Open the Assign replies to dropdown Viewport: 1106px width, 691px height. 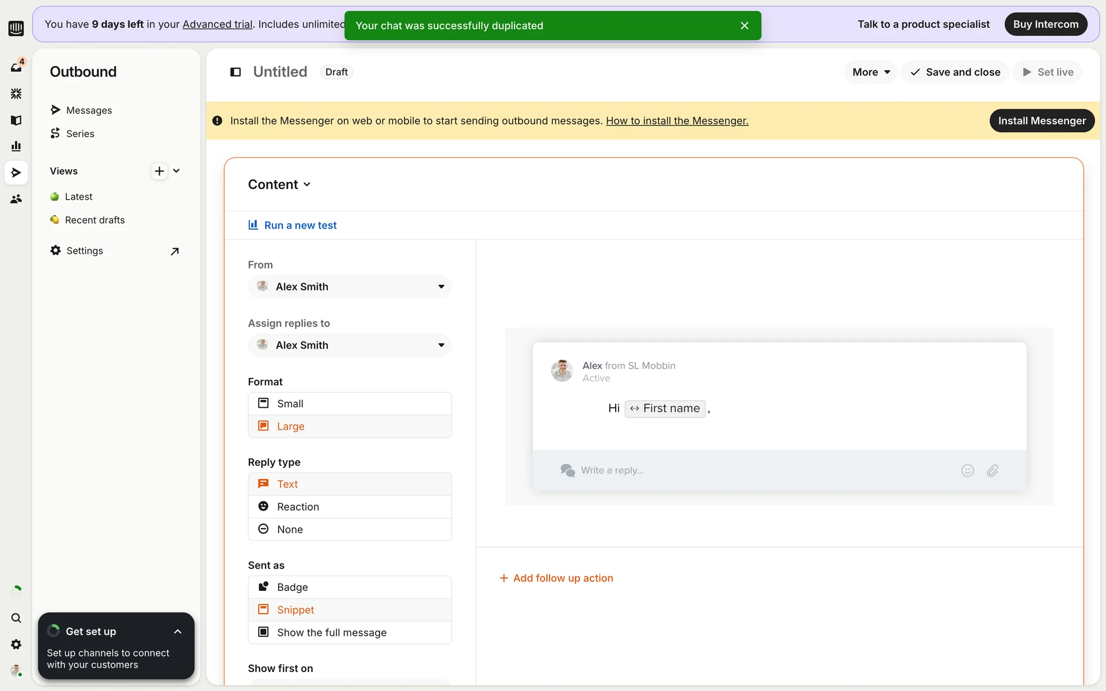coord(350,345)
